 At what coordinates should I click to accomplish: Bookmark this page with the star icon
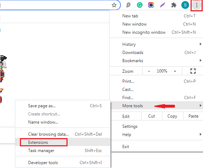point(114,5)
